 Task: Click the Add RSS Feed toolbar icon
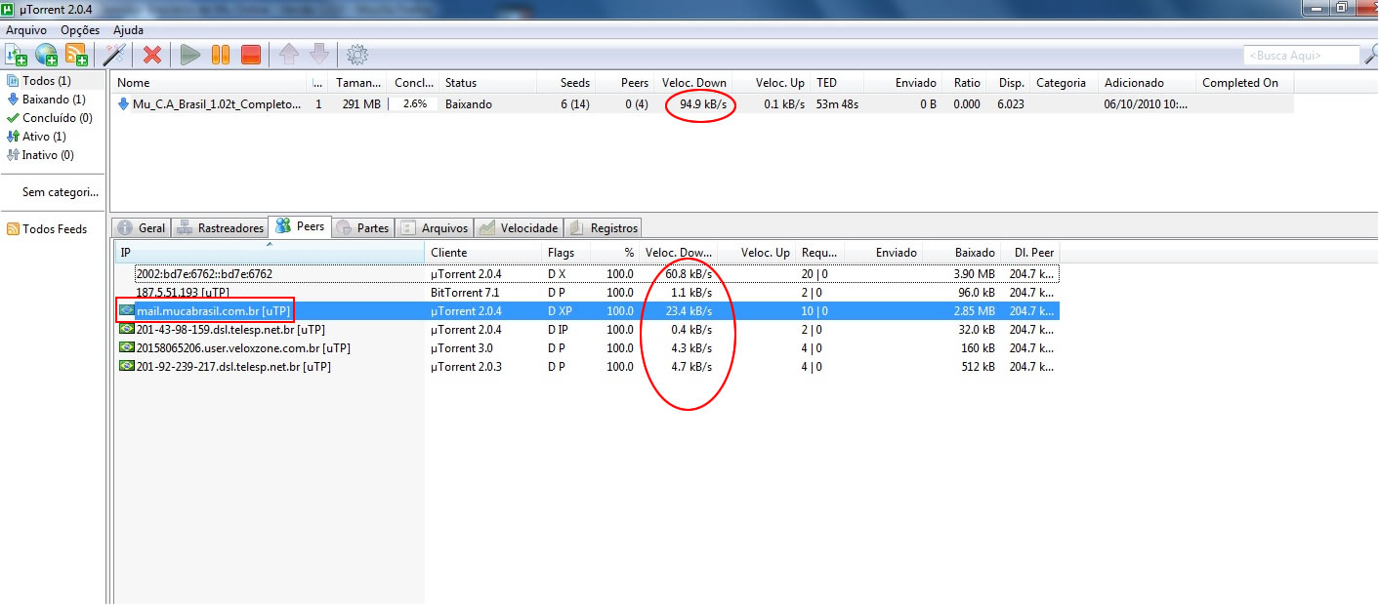coord(76,55)
